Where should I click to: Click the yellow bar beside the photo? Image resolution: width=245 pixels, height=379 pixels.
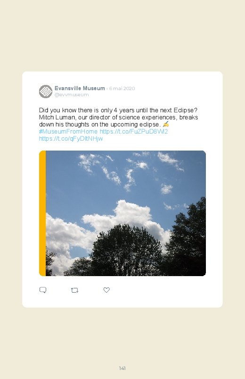click(42, 213)
